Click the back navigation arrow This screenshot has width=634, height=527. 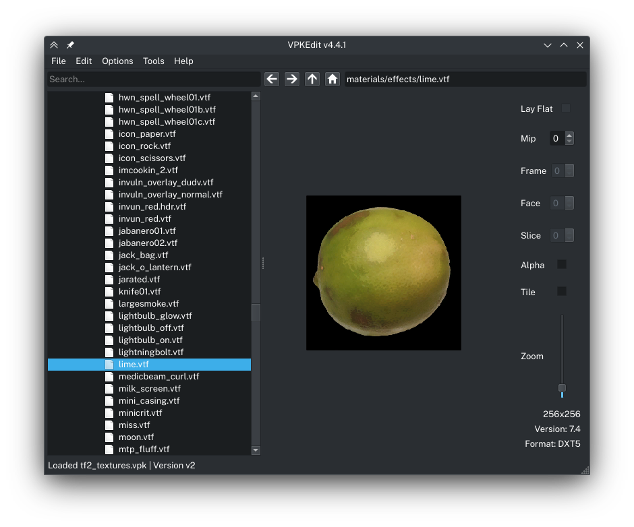[x=272, y=79]
